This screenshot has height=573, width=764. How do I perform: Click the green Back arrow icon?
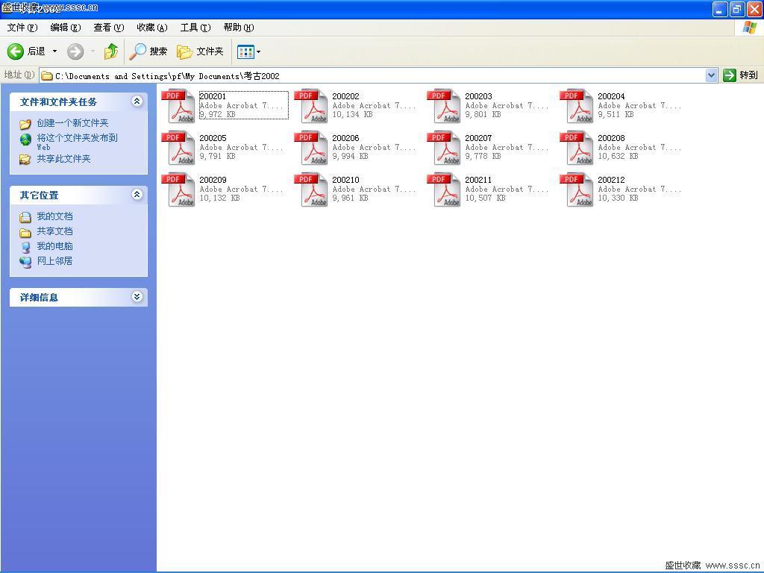coord(16,51)
